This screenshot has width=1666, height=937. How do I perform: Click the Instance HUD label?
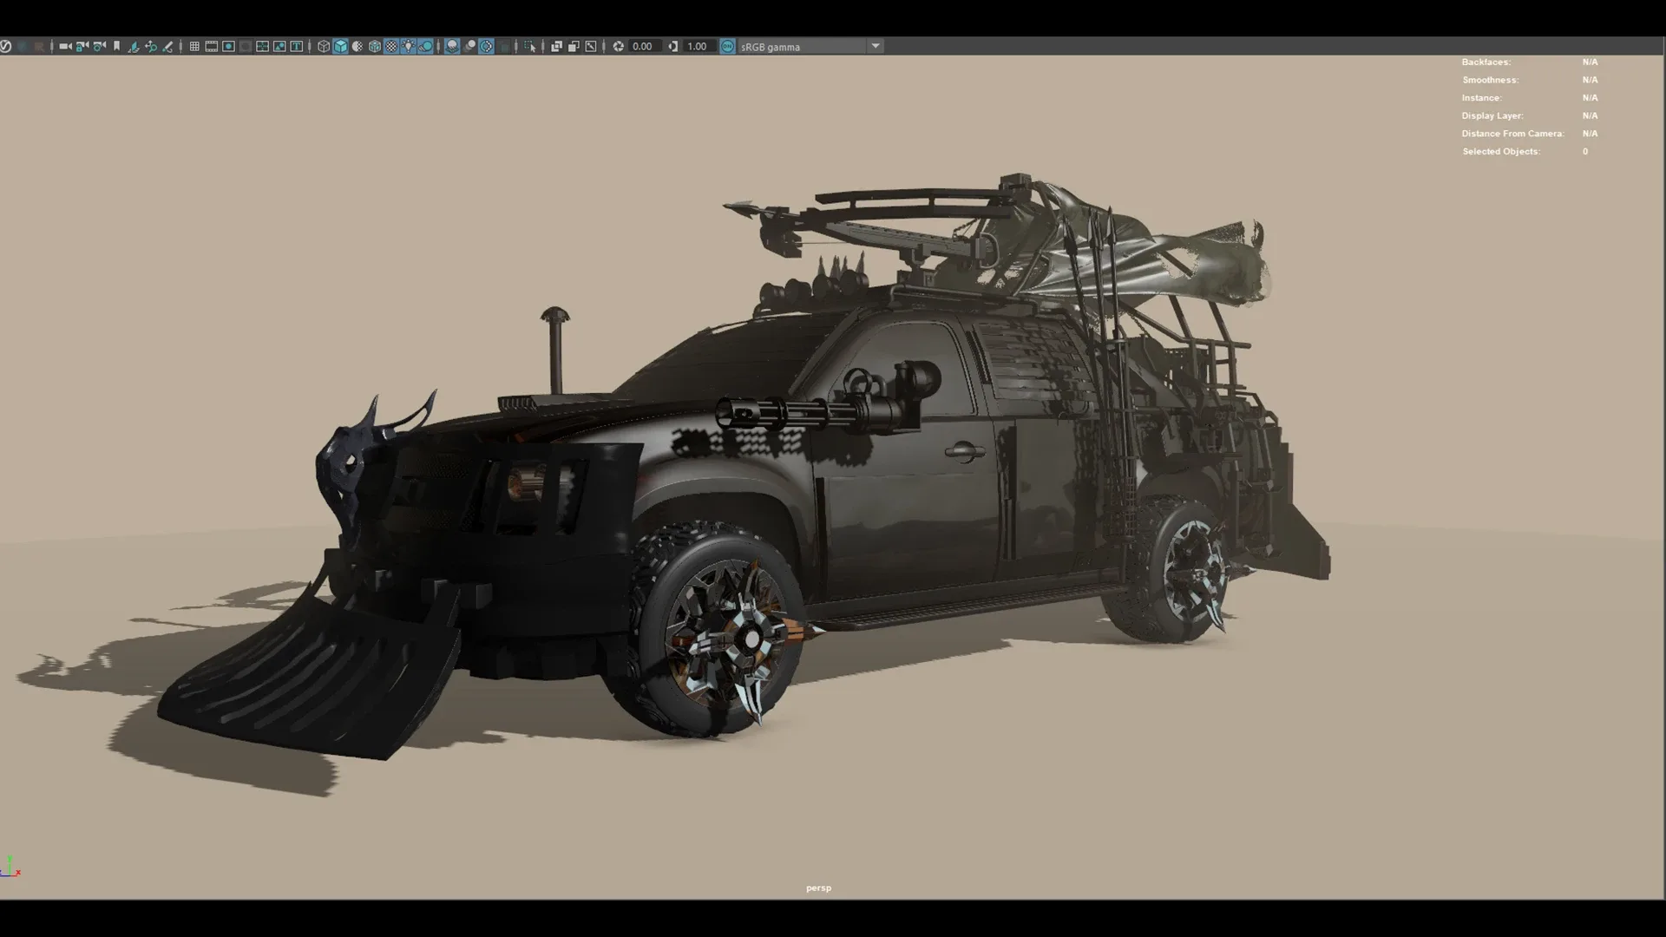(1481, 98)
